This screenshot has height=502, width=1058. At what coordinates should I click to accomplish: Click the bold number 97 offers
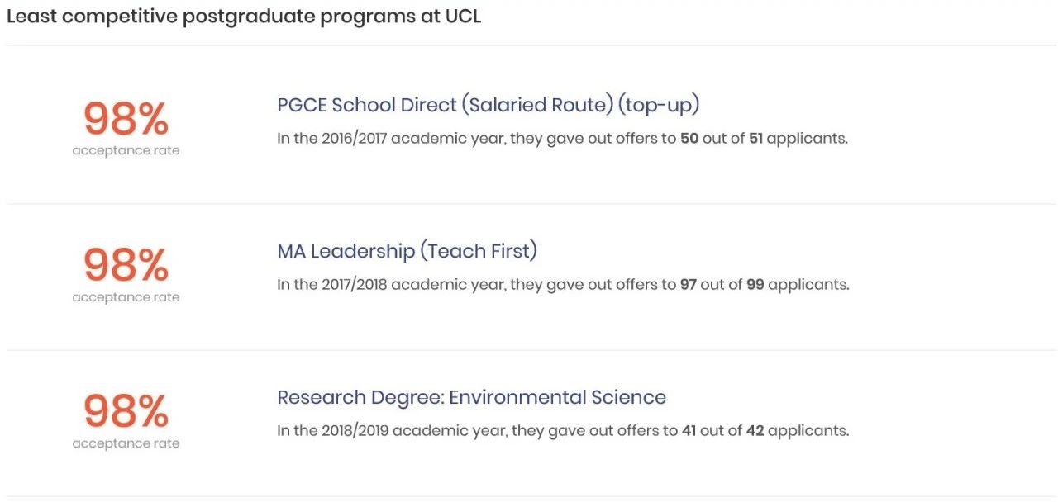[x=689, y=285]
